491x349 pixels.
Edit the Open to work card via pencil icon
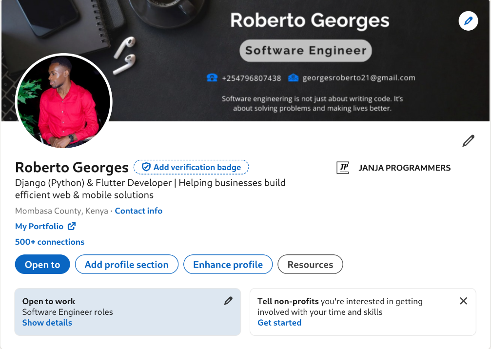228,301
